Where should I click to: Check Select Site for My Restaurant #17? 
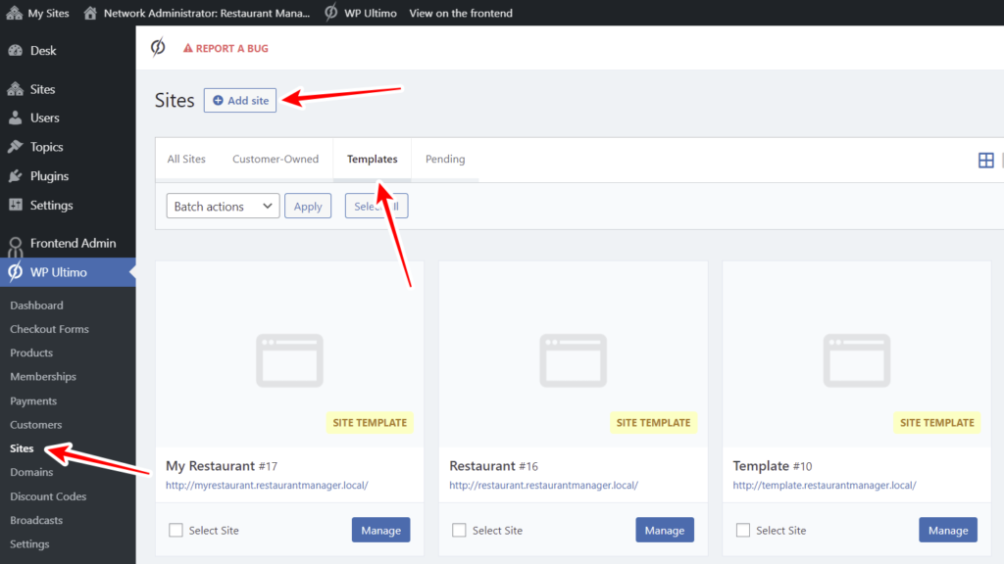176,529
